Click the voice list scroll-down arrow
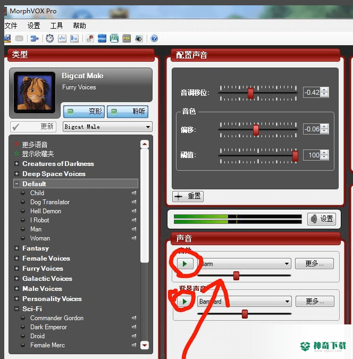The height and width of the screenshot is (359, 353). [x=145, y=345]
